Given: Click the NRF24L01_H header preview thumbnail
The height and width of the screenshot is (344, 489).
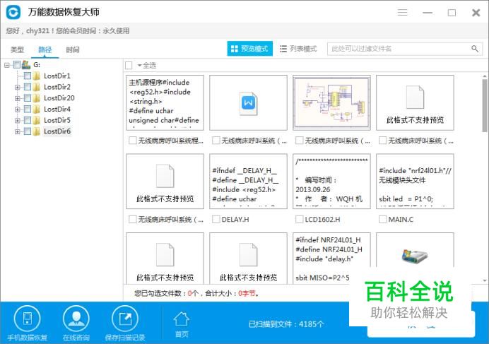Looking at the screenshot, I should (331, 258).
